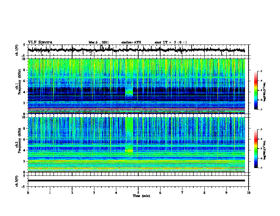Click the time axis tick label "2"

tap(72, 193)
